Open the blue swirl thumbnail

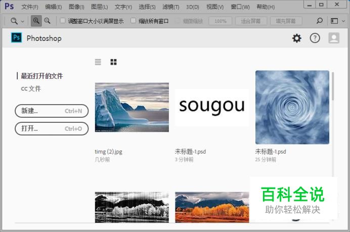(x=292, y=107)
